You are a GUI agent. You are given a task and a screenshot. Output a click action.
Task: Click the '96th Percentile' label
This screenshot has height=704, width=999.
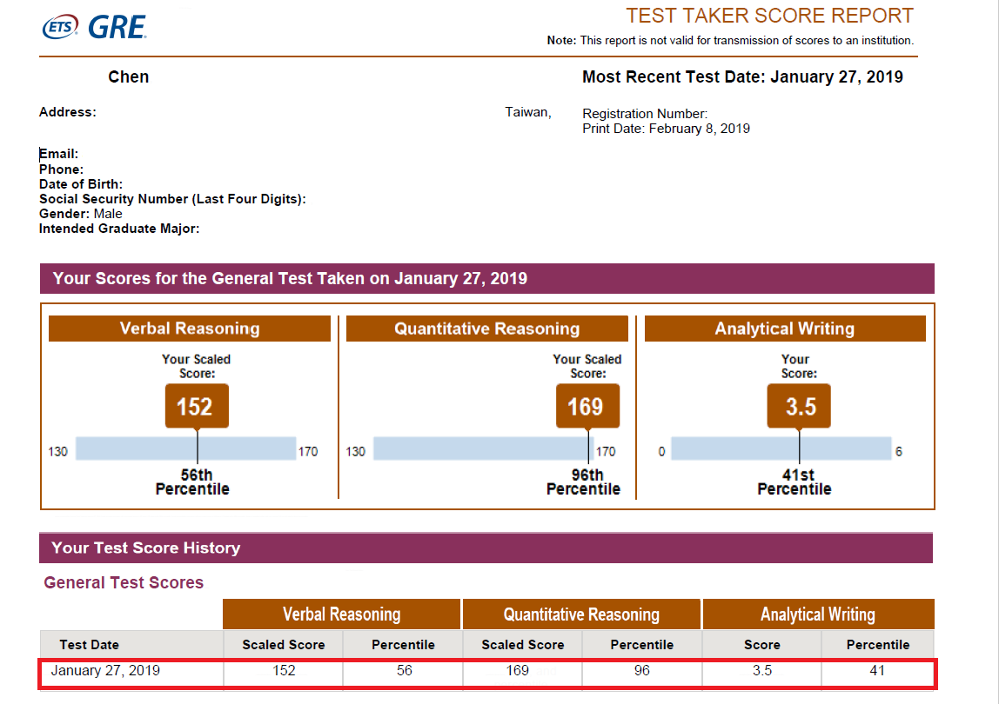[584, 482]
